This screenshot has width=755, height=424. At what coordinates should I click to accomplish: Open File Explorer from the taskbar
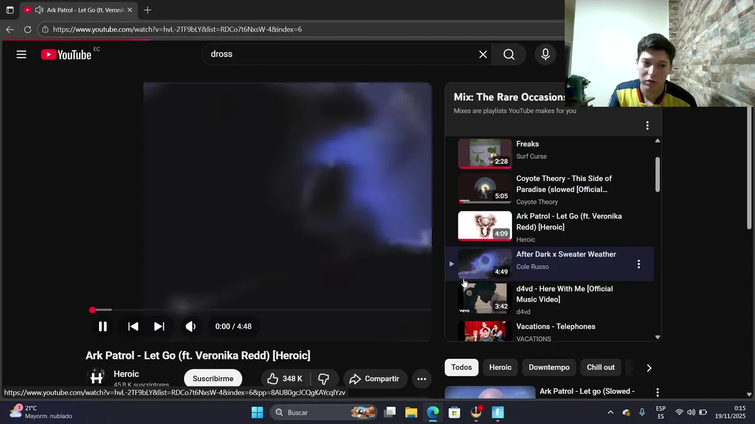coord(411,412)
